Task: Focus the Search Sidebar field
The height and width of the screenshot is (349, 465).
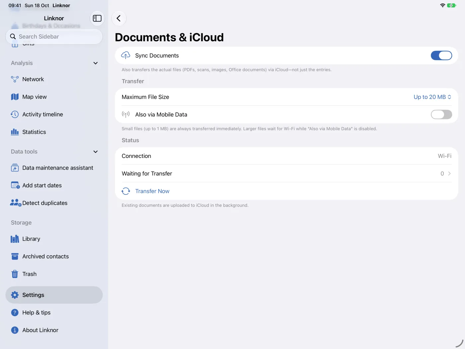Action: point(54,37)
